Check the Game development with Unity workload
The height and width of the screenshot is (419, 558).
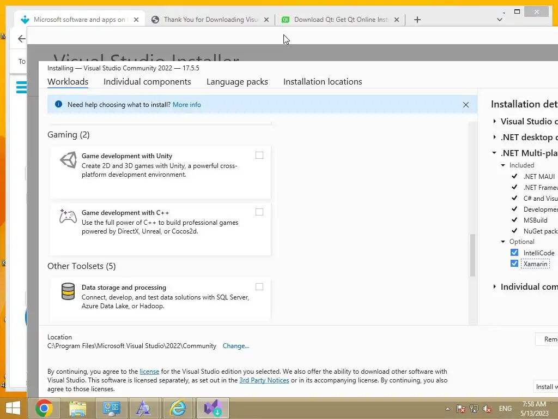259,155
